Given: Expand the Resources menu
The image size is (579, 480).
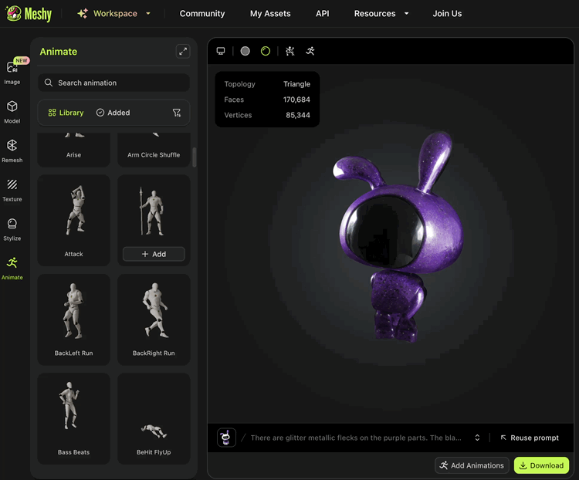Looking at the screenshot, I should pos(381,14).
